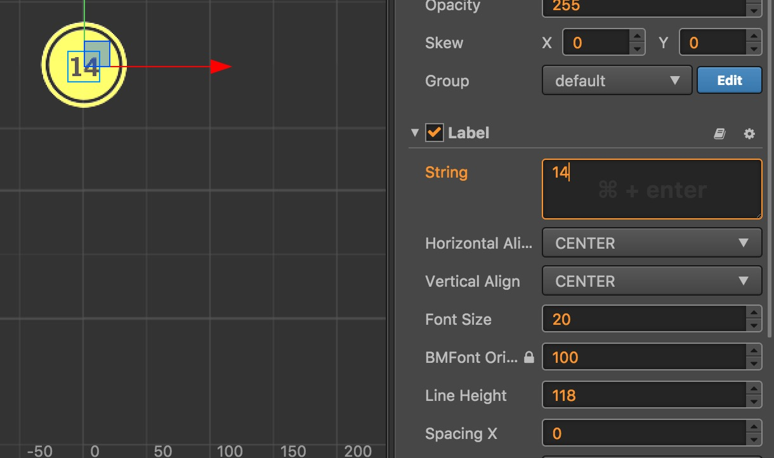Click the red X-axis gizmo arrow
This screenshot has width=774, height=458.
click(x=221, y=66)
